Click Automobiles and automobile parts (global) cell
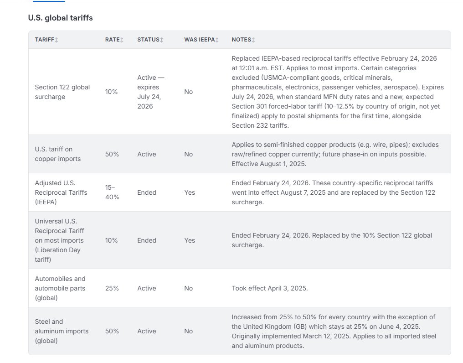Viewport: 463px width, 363px height. click(x=60, y=288)
